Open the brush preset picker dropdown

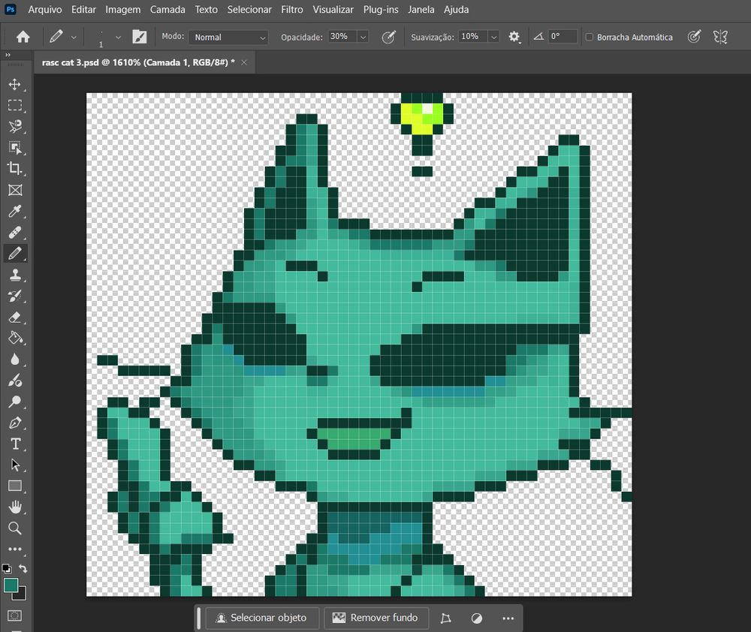(x=119, y=37)
